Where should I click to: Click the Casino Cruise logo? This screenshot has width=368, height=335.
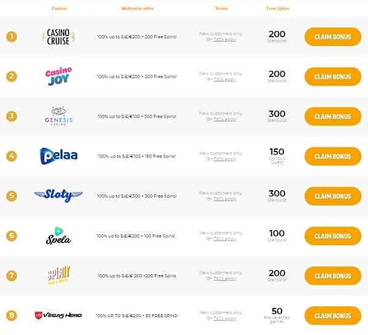[58, 37]
